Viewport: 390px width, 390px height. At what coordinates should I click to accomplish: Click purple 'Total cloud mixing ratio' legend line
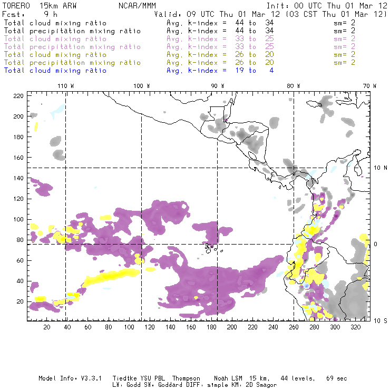click(x=55, y=39)
